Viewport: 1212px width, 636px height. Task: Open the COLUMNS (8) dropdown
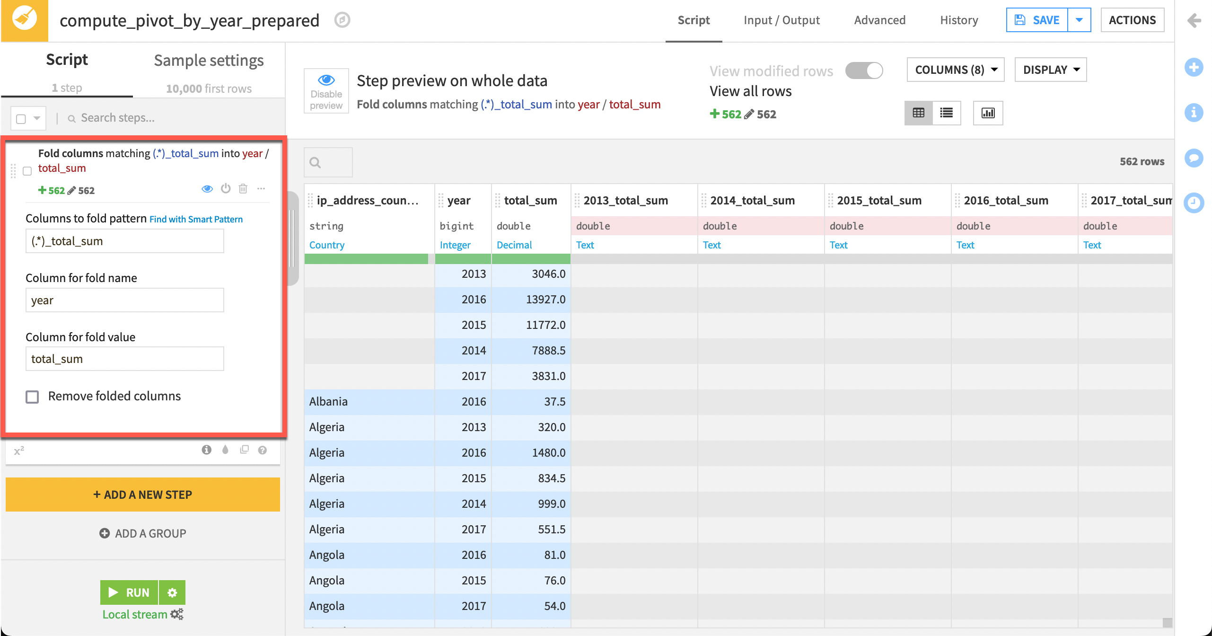[x=955, y=70]
